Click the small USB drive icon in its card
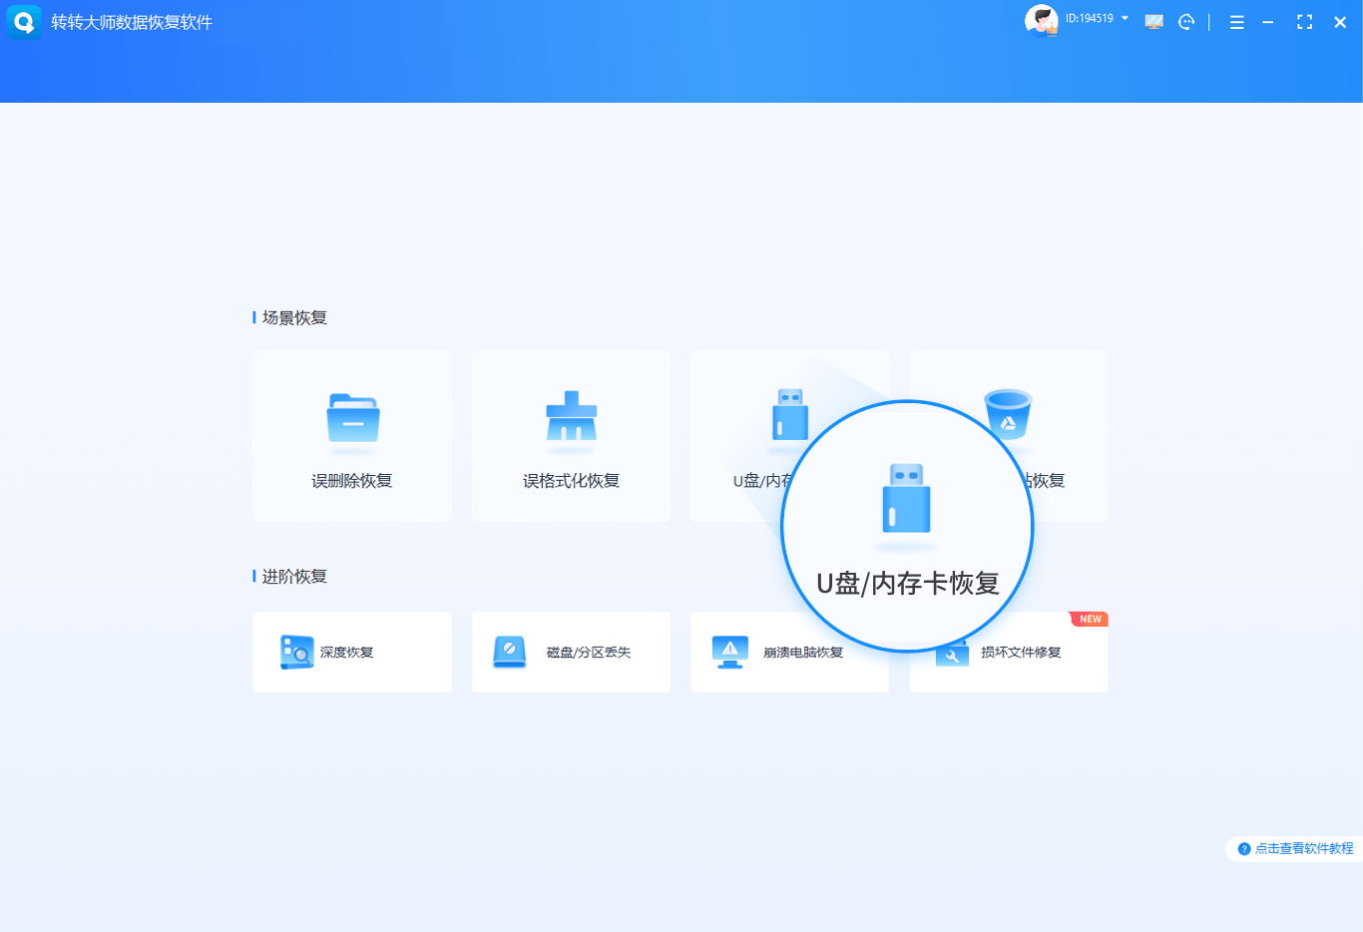The width and height of the screenshot is (1363, 932). (789, 413)
